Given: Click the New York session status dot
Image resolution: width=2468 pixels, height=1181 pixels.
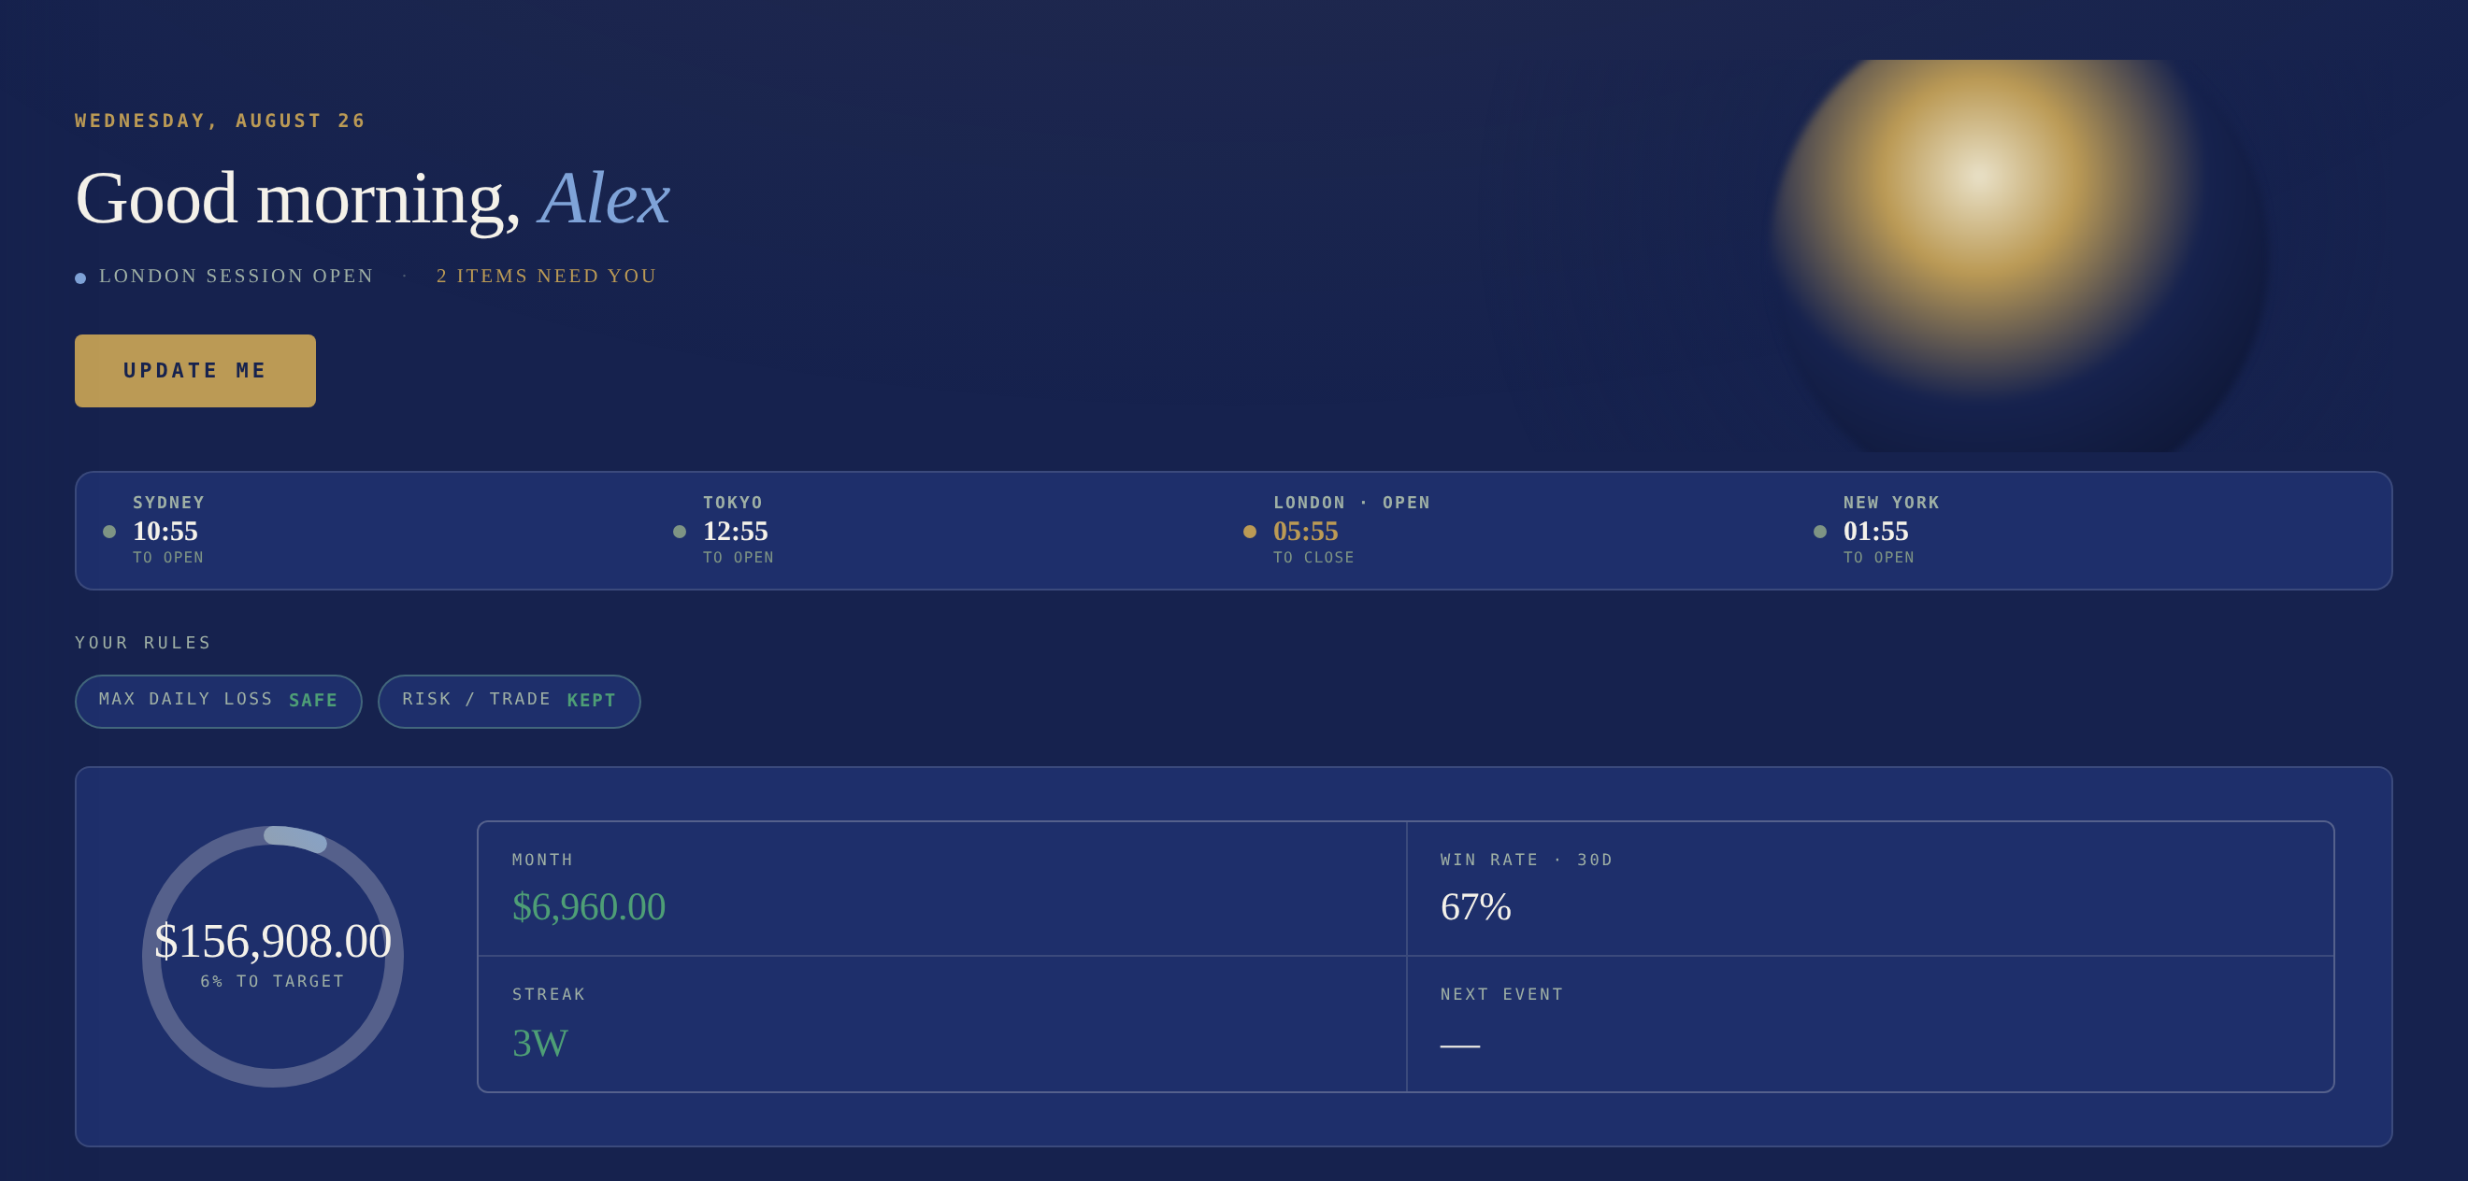Looking at the screenshot, I should tap(1819, 532).
